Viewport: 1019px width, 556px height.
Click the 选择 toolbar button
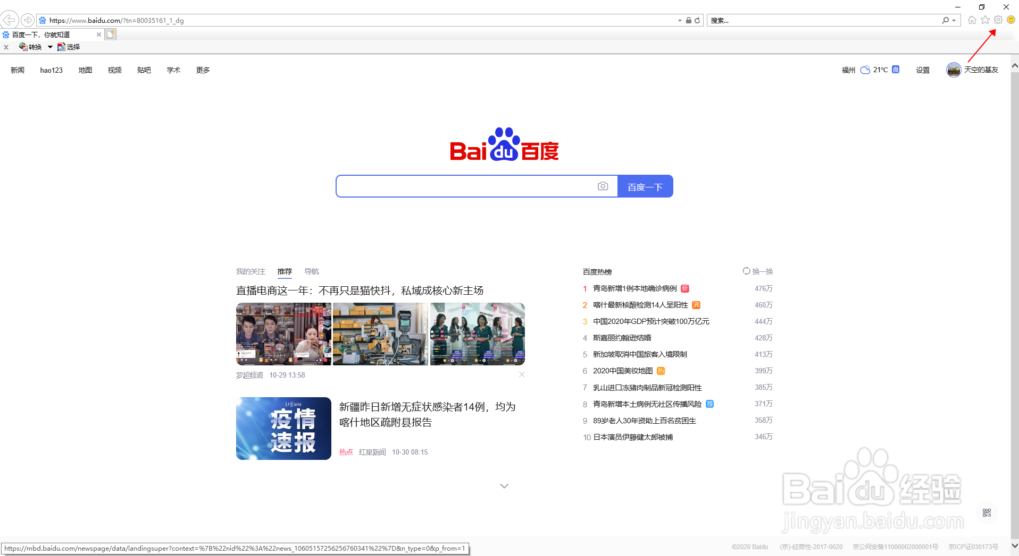tap(69, 47)
